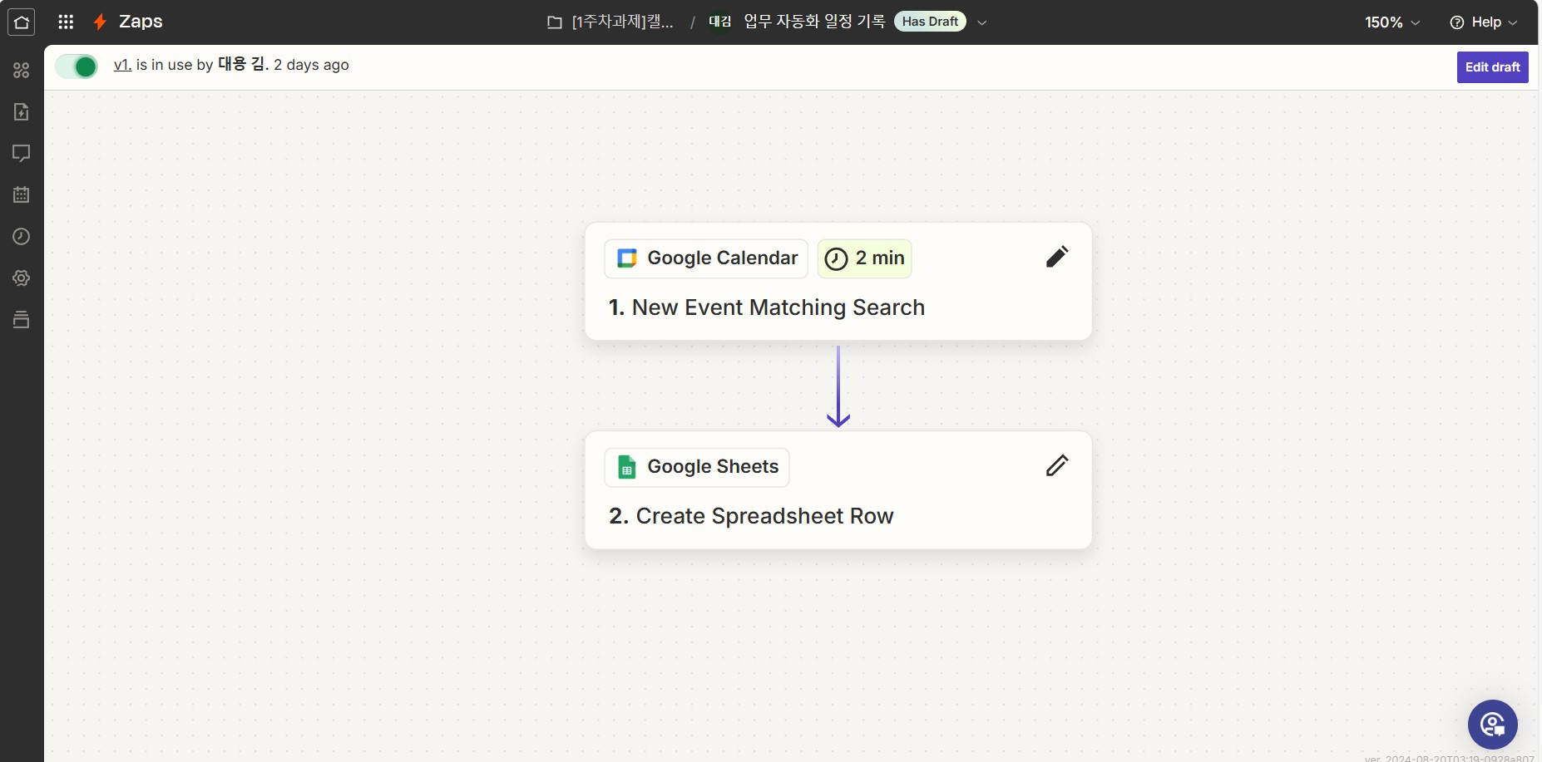The width and height of the screenshot is (1542, 762).
Task: Click the 2 min polling interval badge
Action: click(865, 258)
